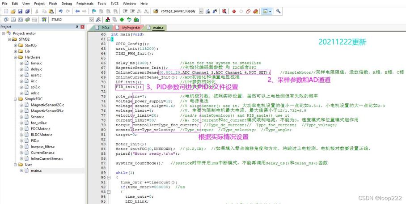Click the Cut scissors icon
406x204 pixels.
(x=37, y=11)
